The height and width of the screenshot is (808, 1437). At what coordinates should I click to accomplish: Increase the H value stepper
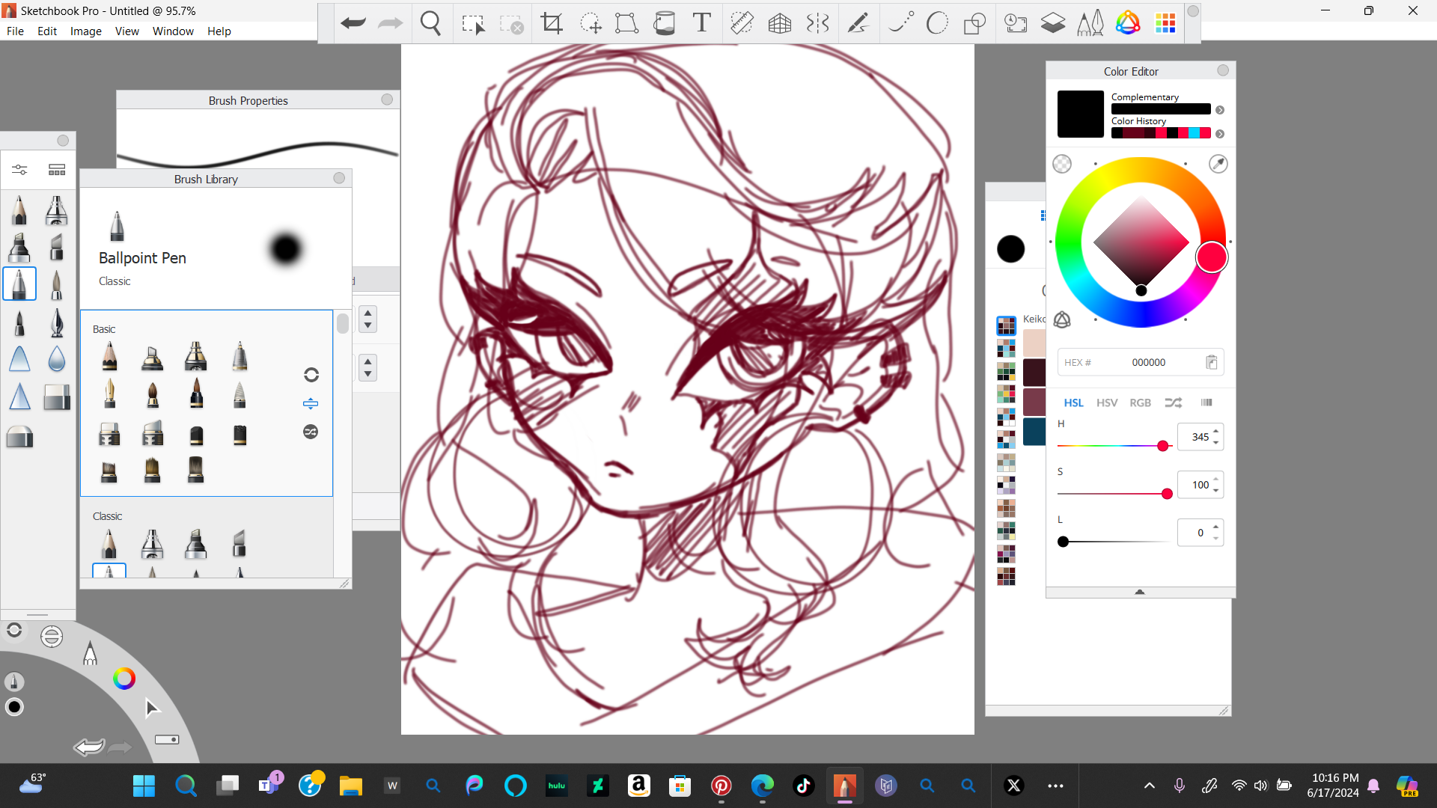point(1215,432)
